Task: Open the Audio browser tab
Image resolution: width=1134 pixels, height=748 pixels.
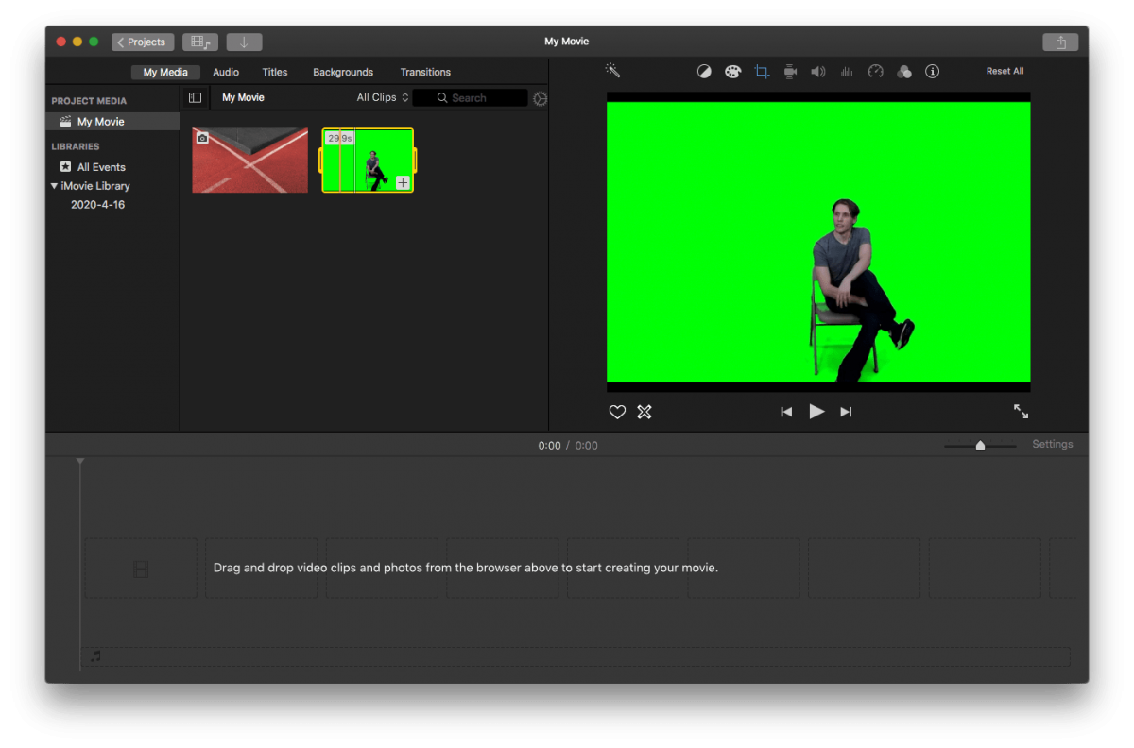Action: click(x=226, y=72)
